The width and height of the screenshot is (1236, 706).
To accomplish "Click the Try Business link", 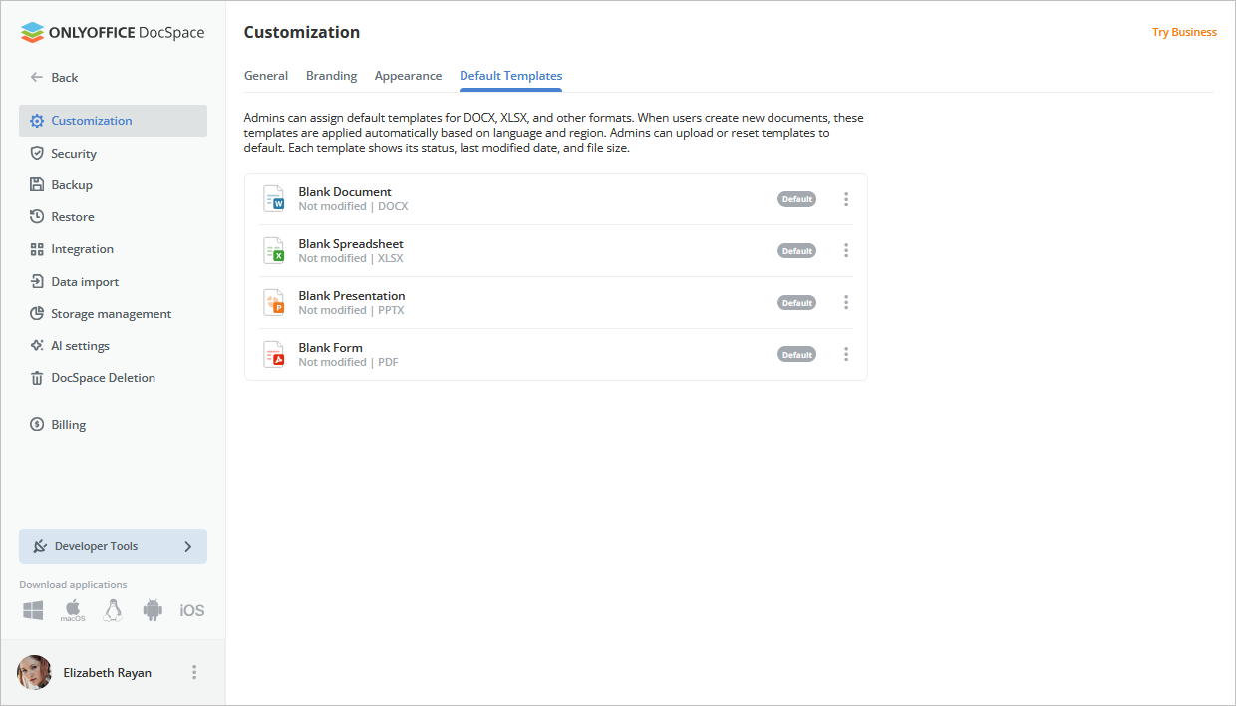I will click(1184, 32).
